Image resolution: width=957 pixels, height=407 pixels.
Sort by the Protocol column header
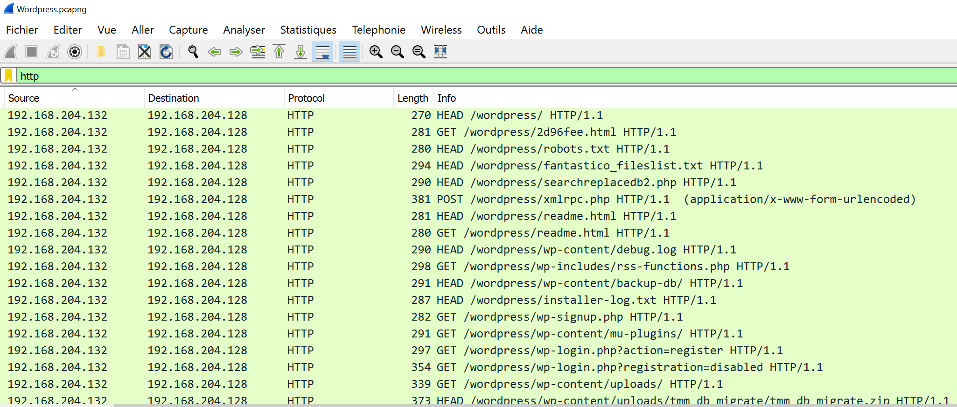tap(339, 98)
